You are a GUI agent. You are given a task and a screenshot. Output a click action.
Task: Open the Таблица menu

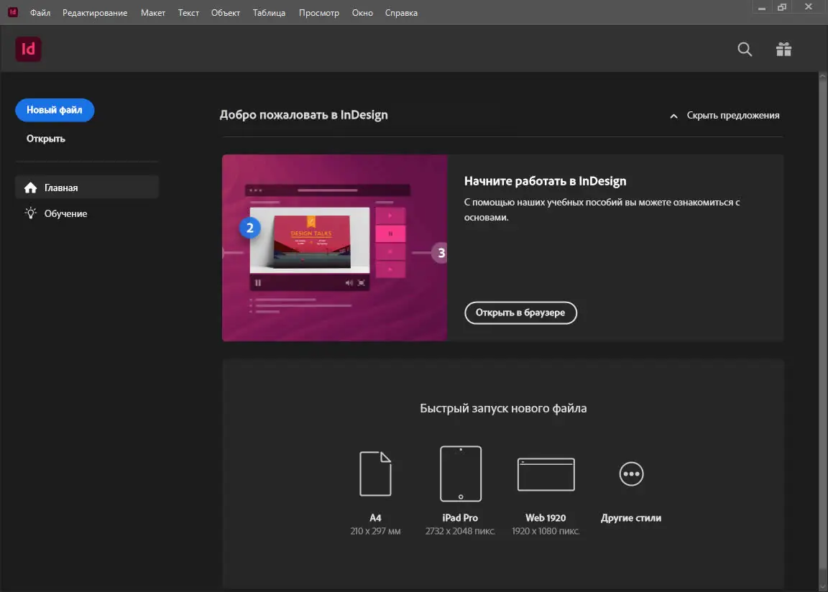pos(269,13)
